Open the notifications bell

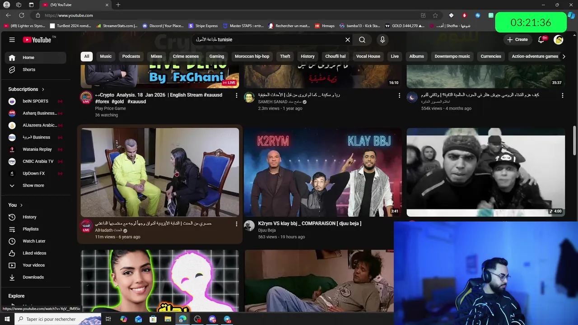[541, 40]
